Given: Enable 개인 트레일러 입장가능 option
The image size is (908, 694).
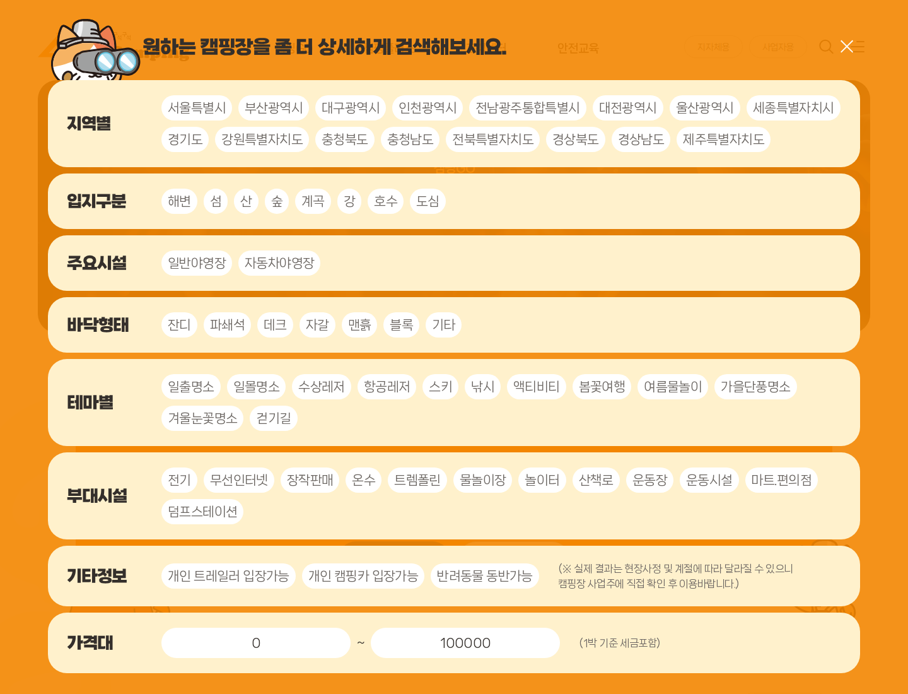Looking at the screenshot, I should coord(228,576).
